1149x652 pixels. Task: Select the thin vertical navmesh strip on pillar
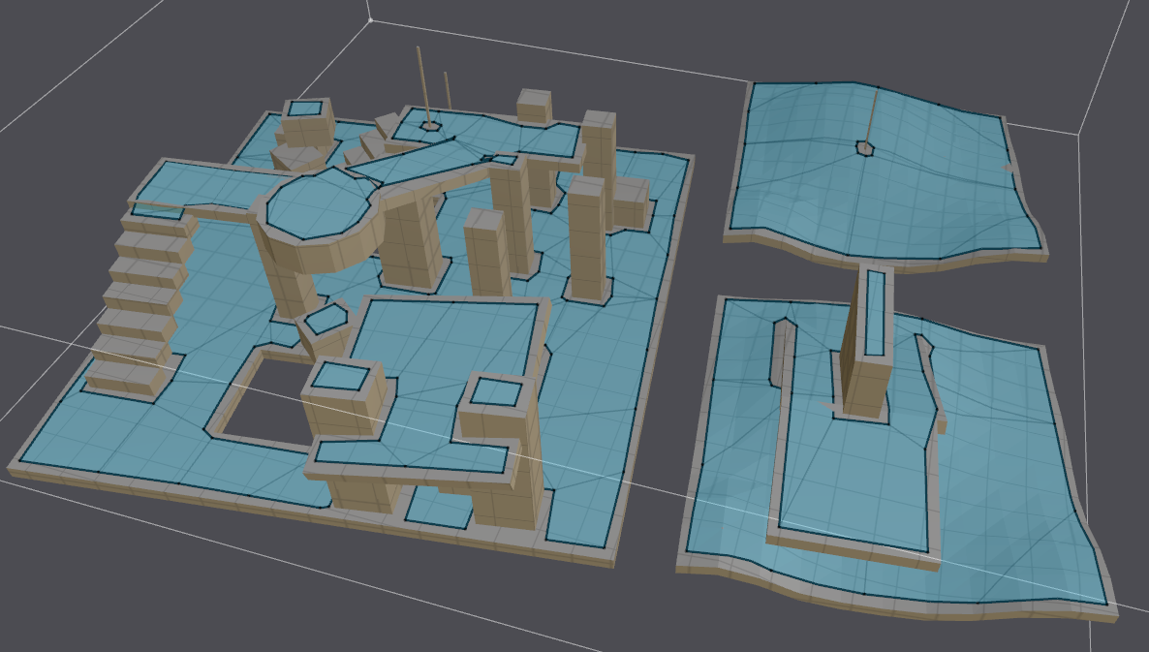coord(877,310)
